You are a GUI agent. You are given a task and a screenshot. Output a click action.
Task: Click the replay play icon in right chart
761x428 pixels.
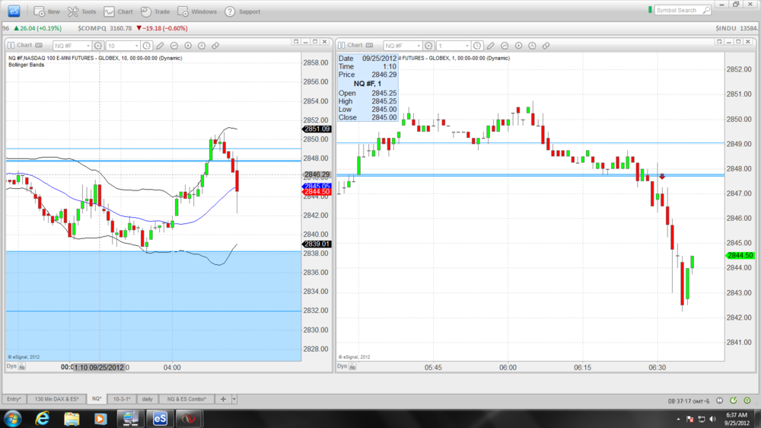pos(518,46)
